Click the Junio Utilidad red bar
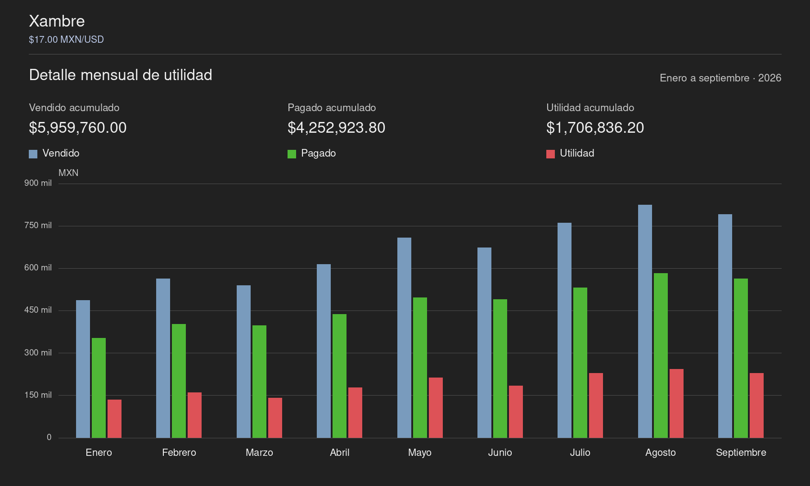 (516, 412)
